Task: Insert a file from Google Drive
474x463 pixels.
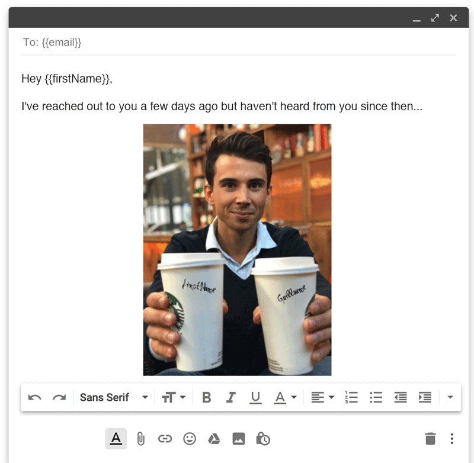Action: pos(214,439)
